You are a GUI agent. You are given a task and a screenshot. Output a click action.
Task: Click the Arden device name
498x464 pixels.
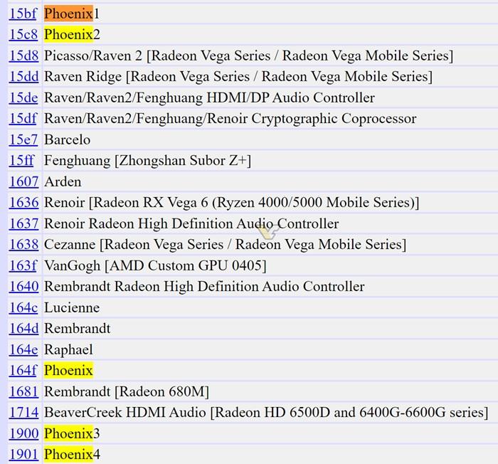coord(63,181)
